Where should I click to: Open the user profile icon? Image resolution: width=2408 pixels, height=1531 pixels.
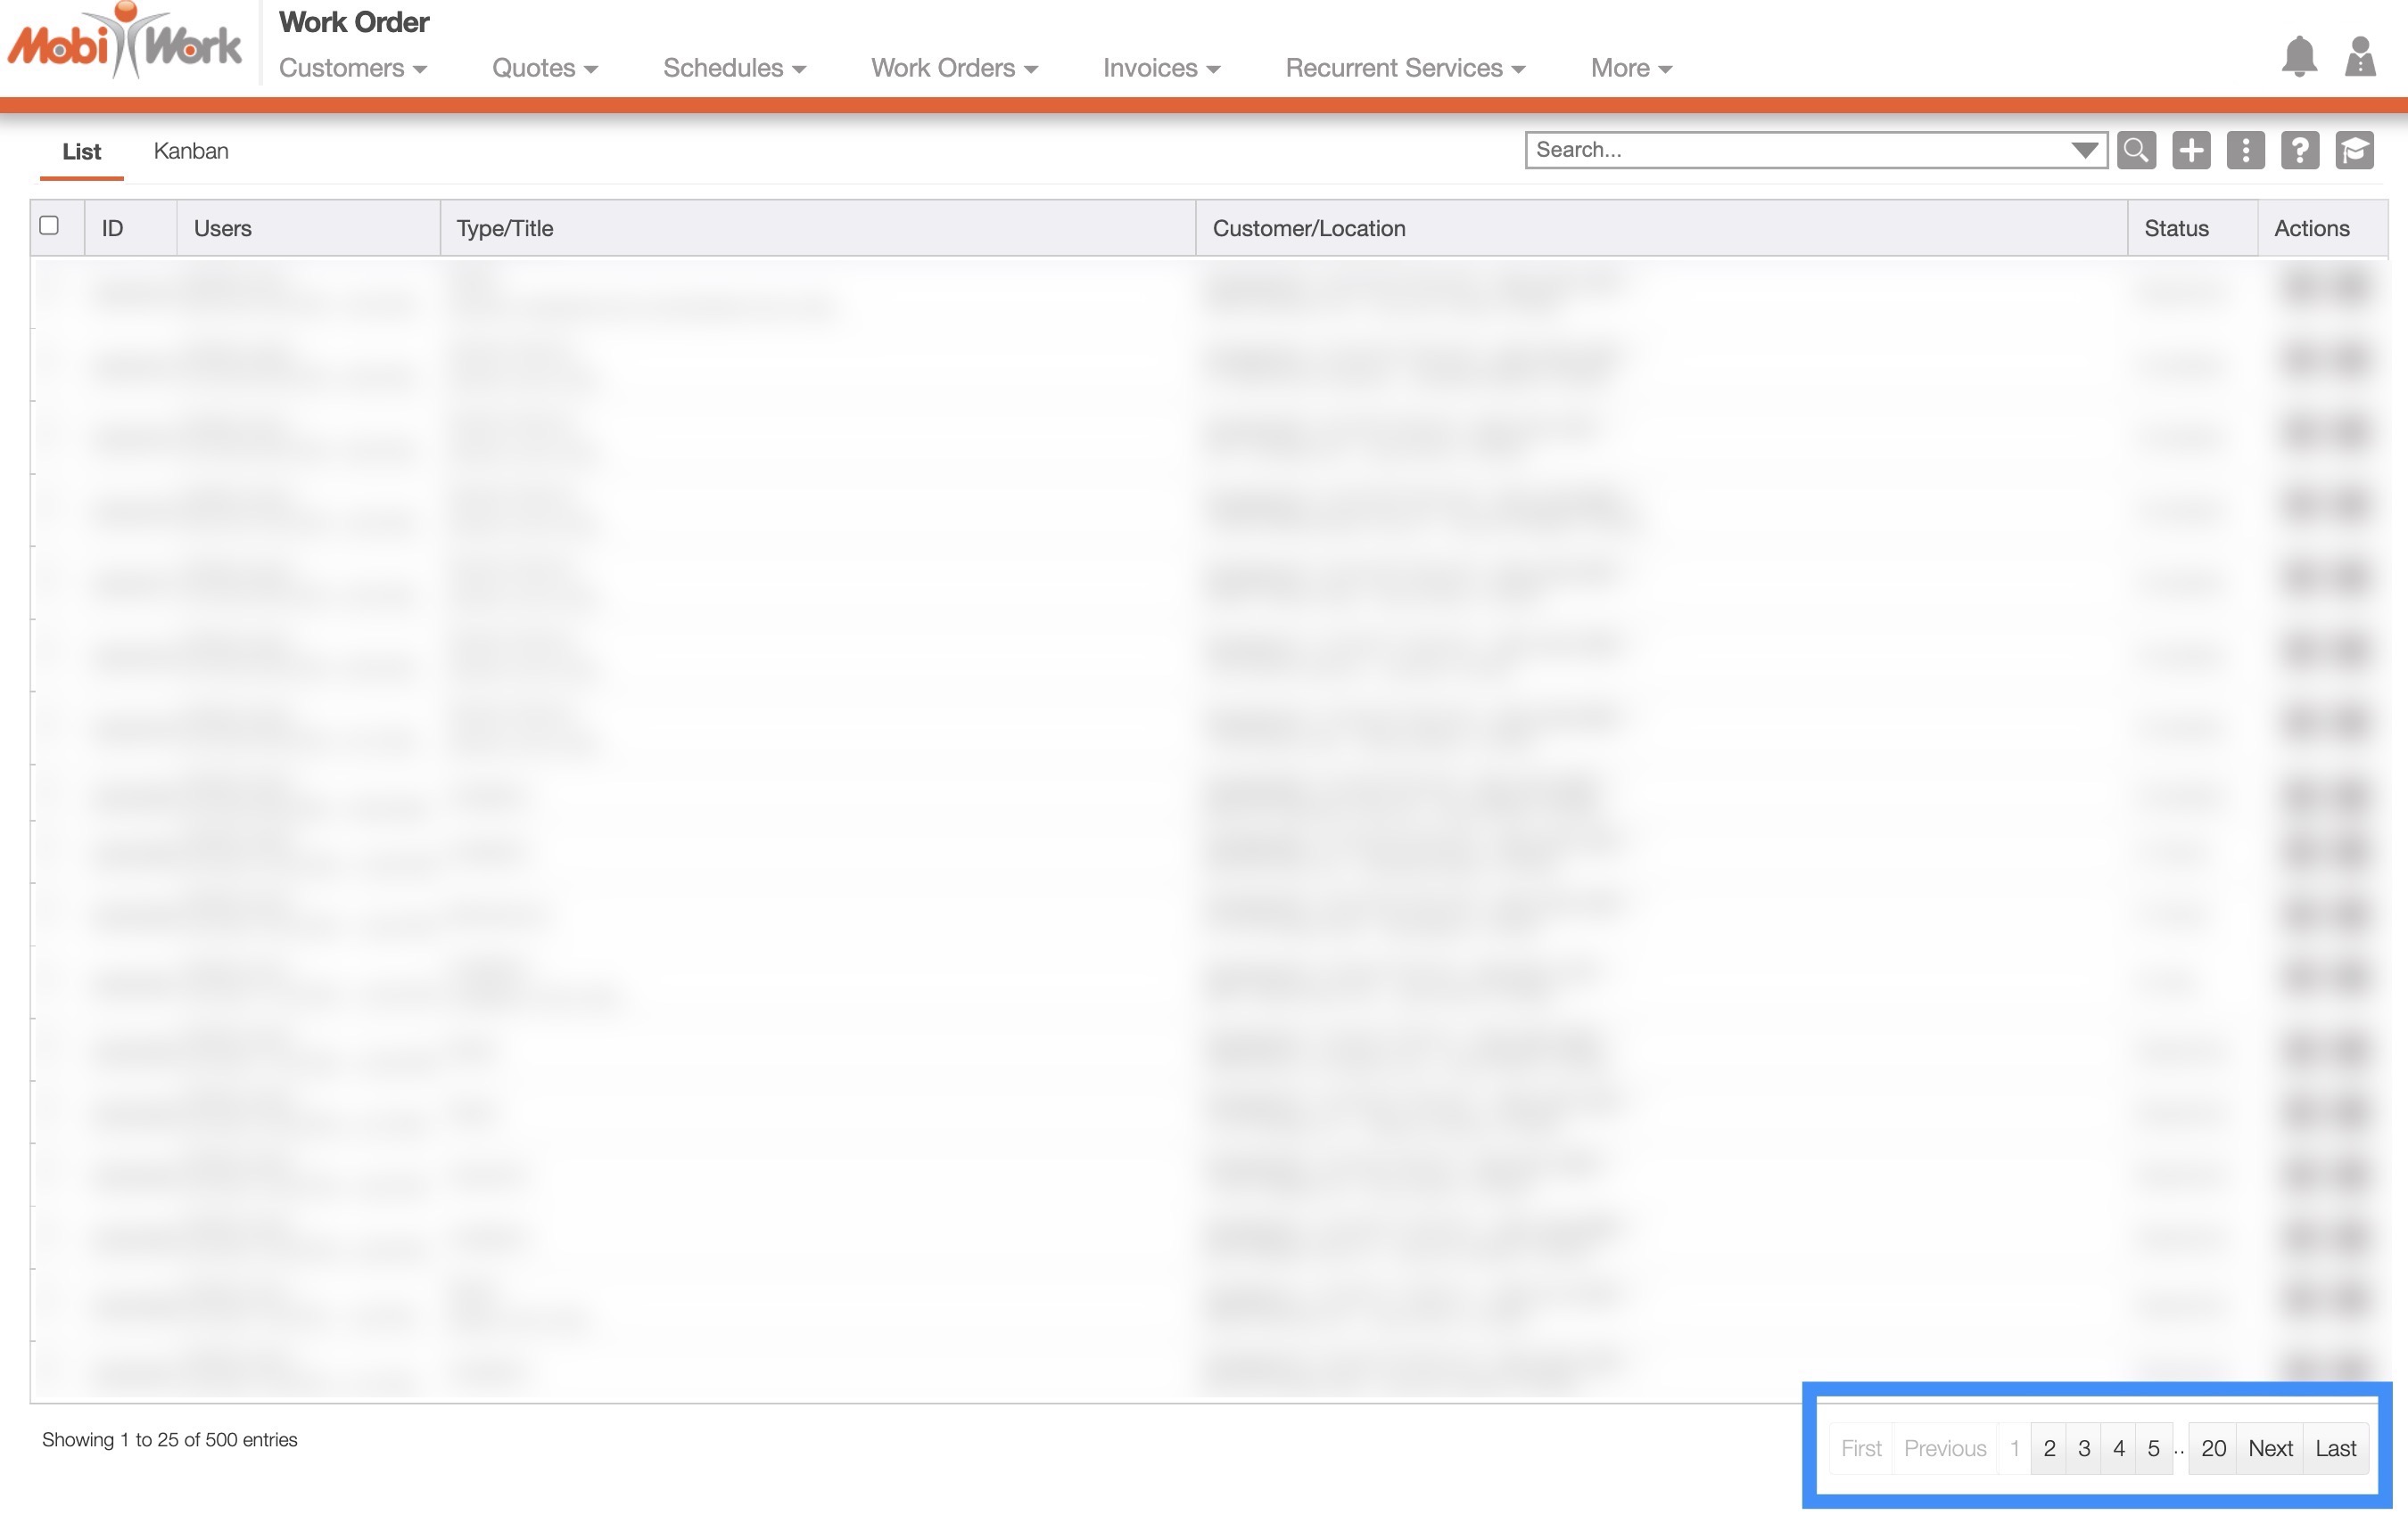click(2360, 56)
